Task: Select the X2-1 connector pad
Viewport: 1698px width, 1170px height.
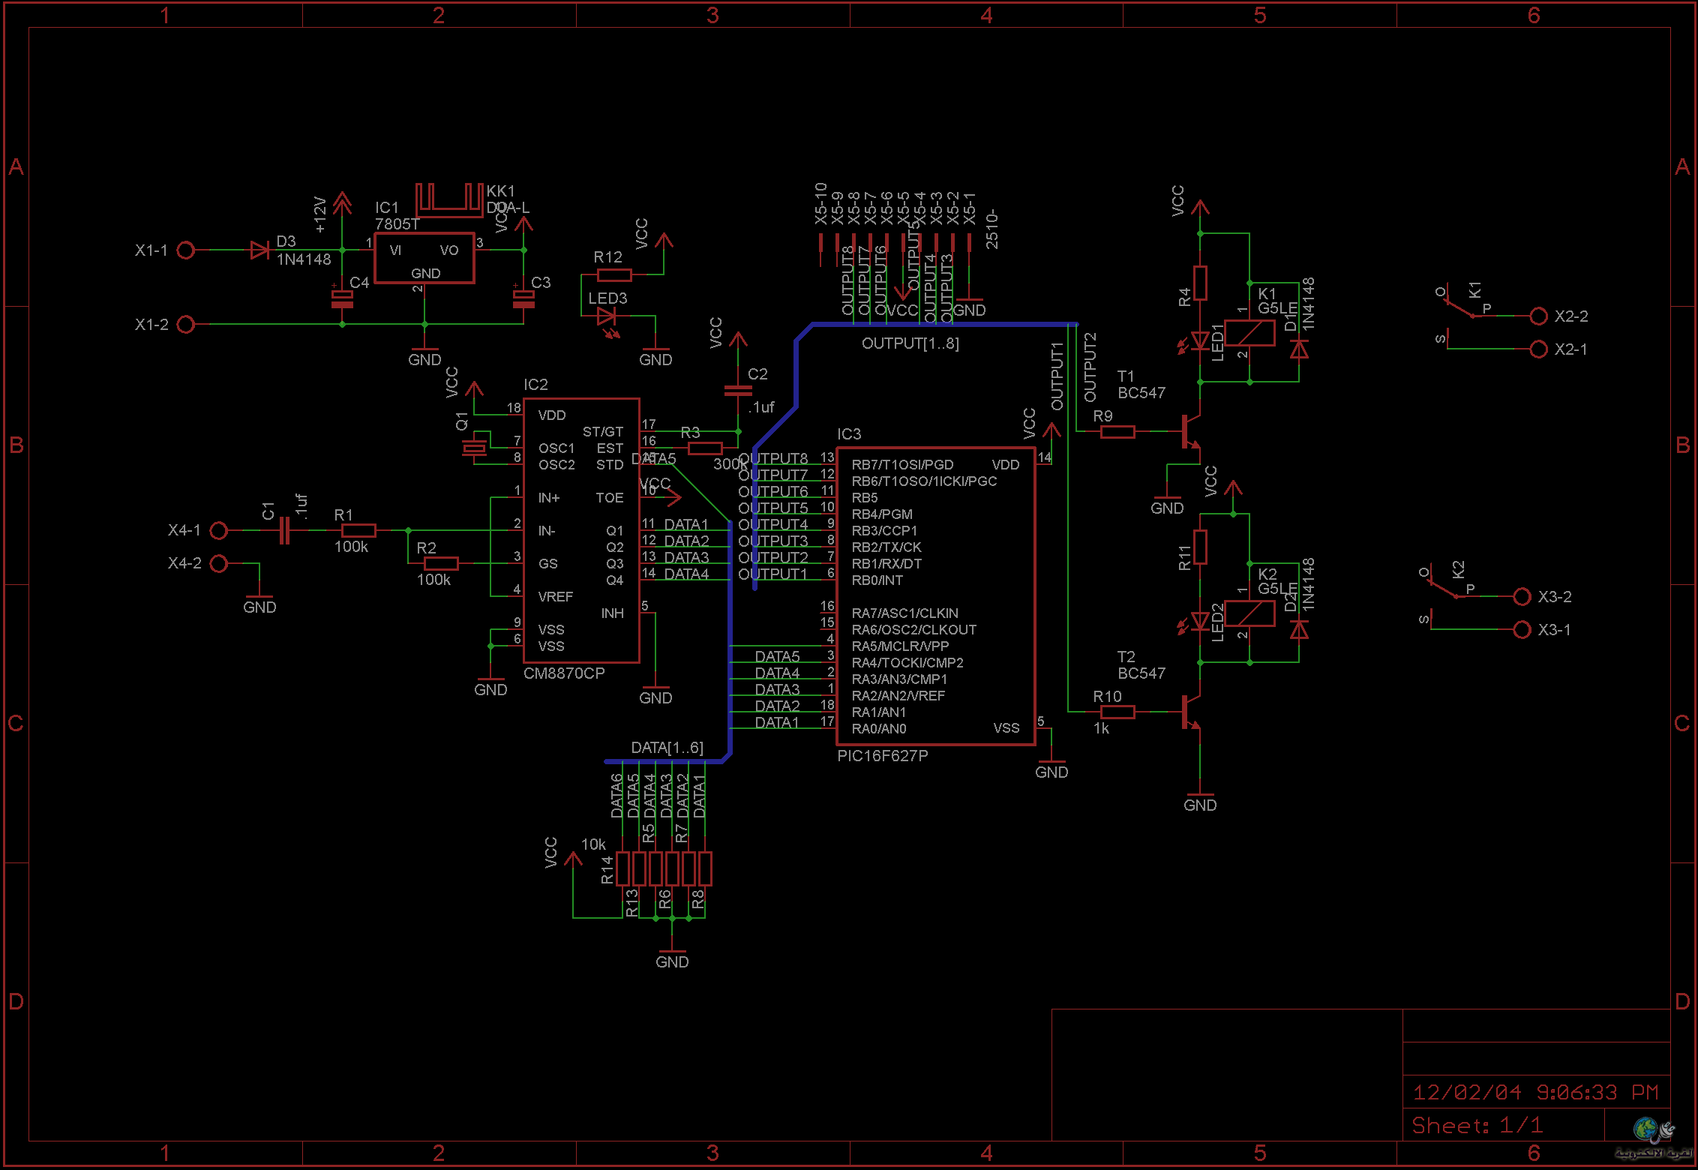Action: (1539, 349)
